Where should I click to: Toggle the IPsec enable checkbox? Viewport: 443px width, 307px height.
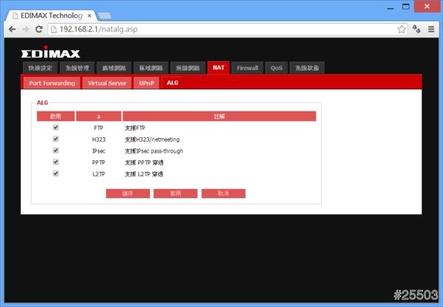(55, 151)
